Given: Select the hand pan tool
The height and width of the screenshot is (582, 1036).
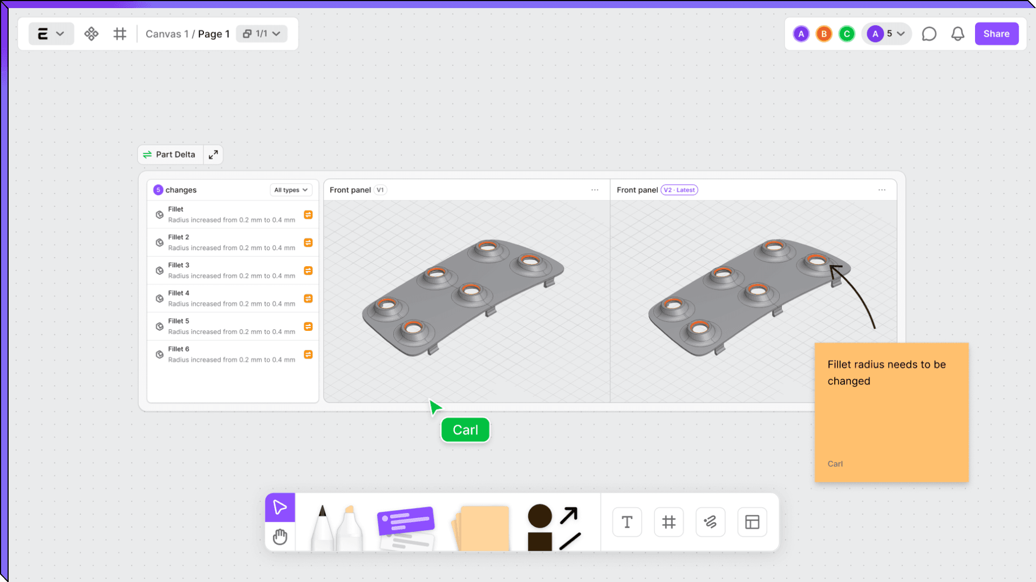Looking at the screenshot, I should pyautogui.click(x=280, y=537).
